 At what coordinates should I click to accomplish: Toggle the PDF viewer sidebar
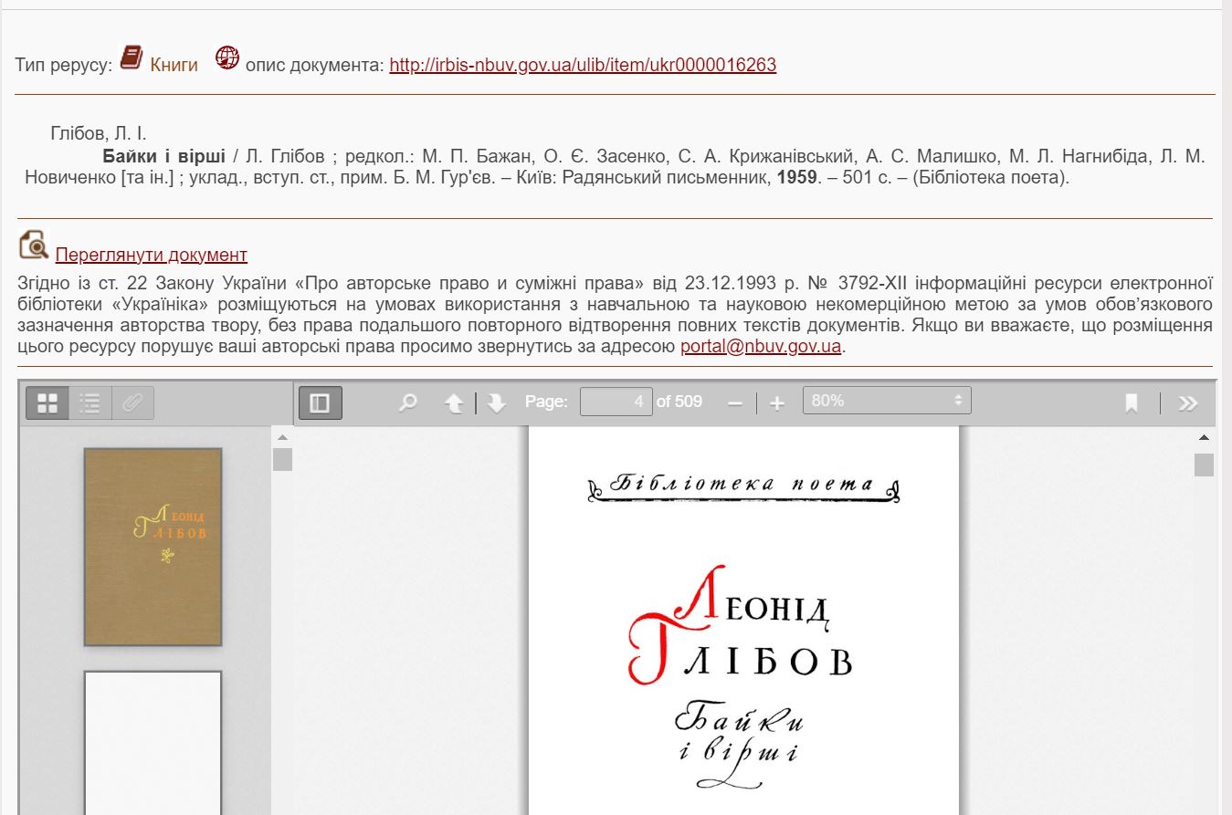coord(320,402)
